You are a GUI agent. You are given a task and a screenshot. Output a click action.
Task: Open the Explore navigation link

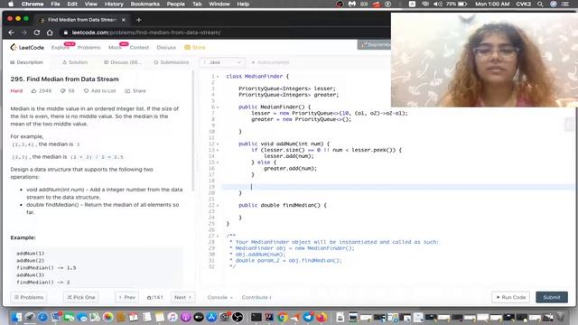61,48
